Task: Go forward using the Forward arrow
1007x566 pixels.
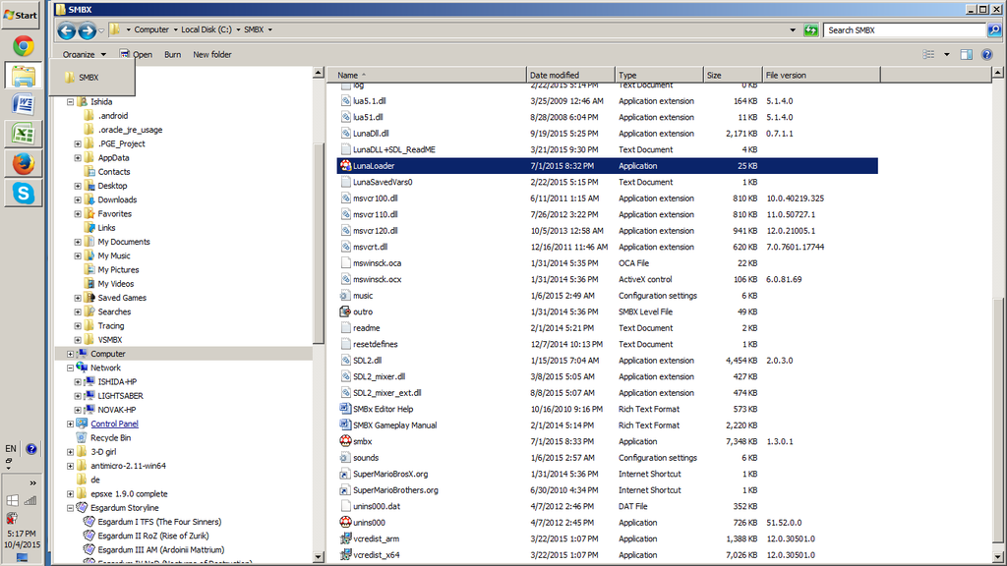Action: (x=87, y=30)
